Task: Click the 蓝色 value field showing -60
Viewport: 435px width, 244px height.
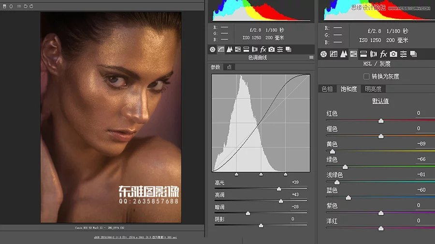Action: pyautogui.click(x=421, y=190)
